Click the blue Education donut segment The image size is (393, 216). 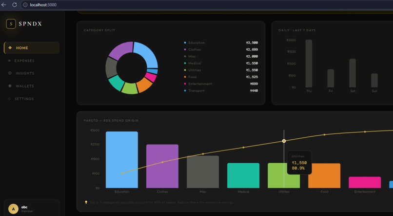coord(148,53)
